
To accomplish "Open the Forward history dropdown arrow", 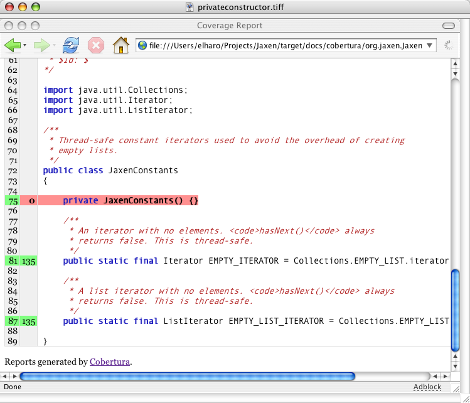I will (54, 45).
